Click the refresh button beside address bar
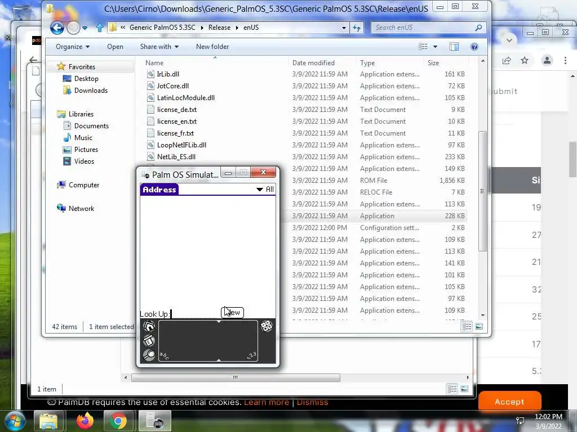 pos(357,28)
